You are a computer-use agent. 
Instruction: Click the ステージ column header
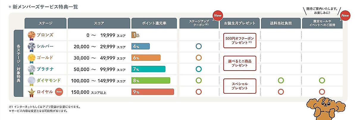[x=45, y=23]
